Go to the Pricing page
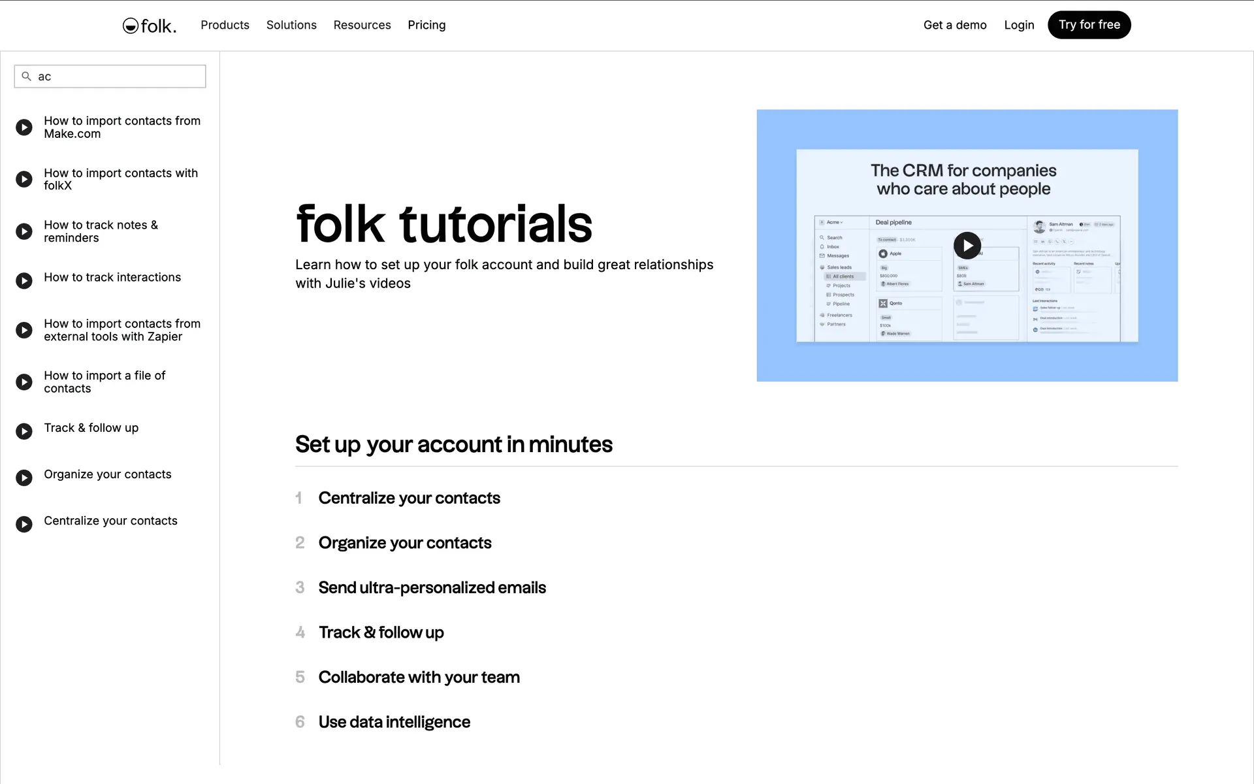 426,25
